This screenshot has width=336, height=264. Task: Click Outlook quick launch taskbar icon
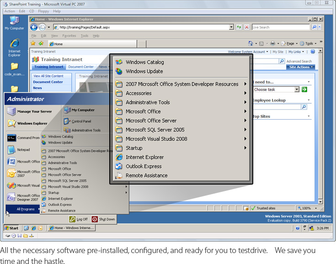(x=40, y=228)
